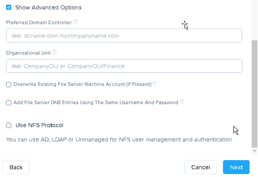Enable Overwrite Existing File Server Machine Account
258x177 pixels.
9,84
